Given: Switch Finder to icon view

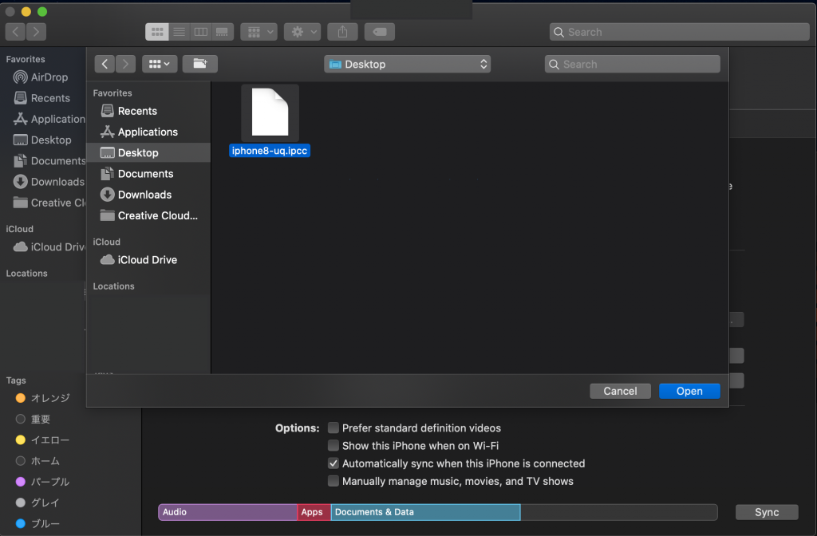Looking at the screenshot, I should click(x=157, y=32).
